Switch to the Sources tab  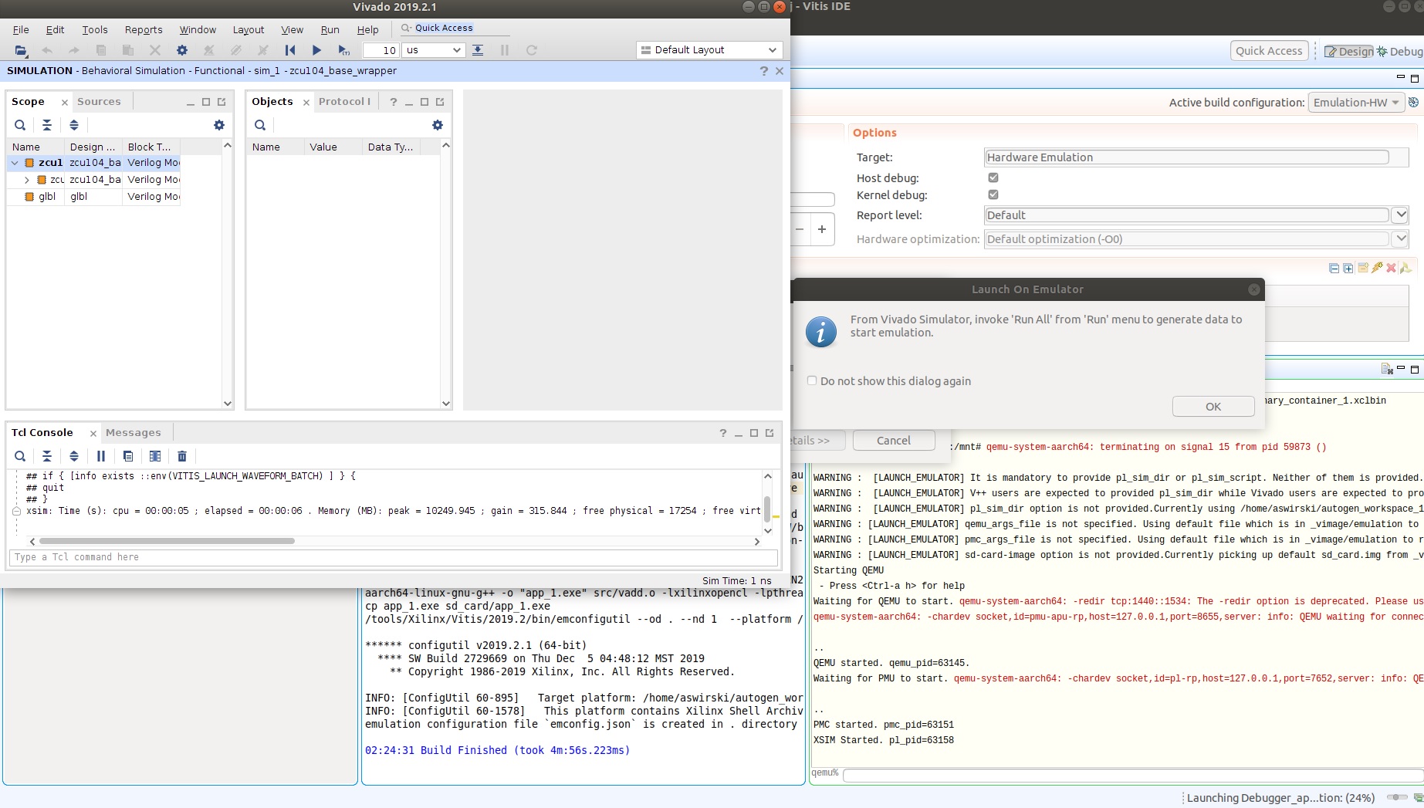coord(99,102)
